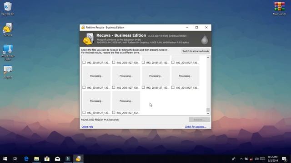Open the Recycle Bin desktop icon
The image size is (291, 163).
8,9
